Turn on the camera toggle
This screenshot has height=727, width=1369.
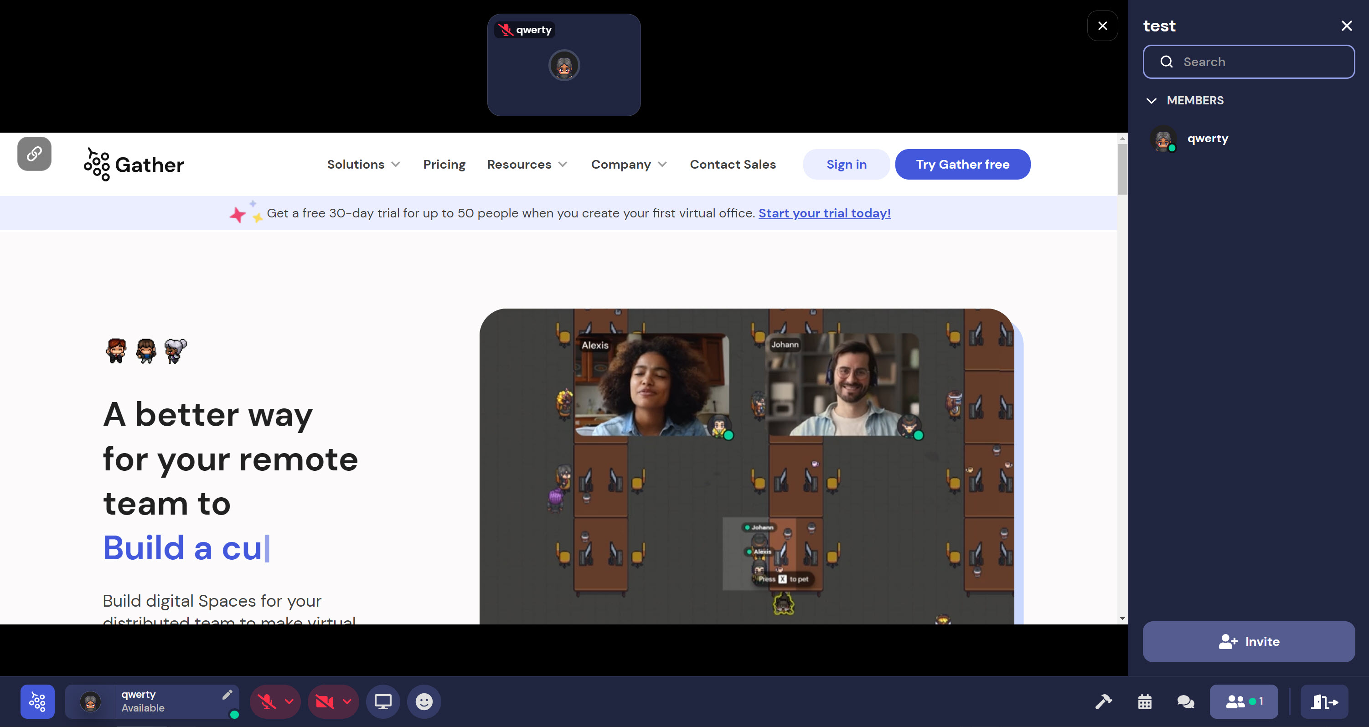(325, 701)
